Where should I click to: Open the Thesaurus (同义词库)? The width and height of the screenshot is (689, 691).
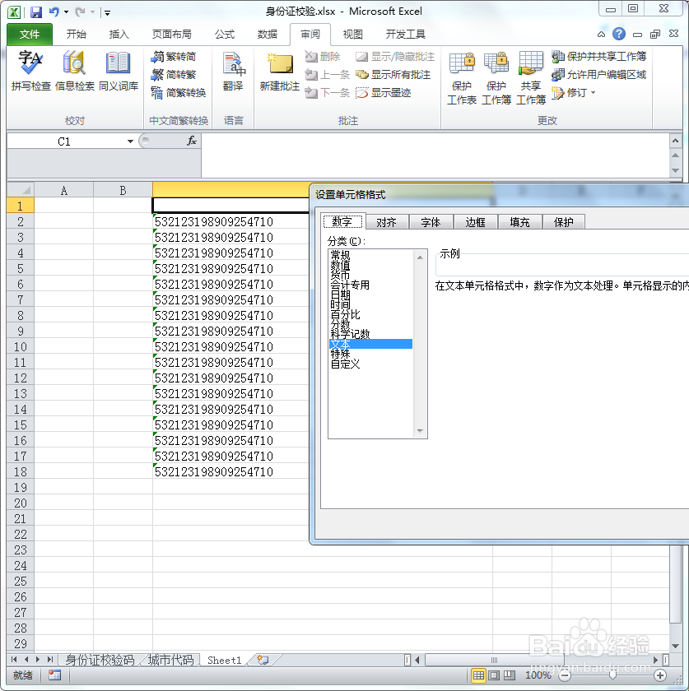pyautogui.click(x=119, y=71)
